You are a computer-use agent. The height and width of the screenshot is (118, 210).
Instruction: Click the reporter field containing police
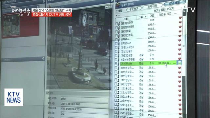pos(84,99)
